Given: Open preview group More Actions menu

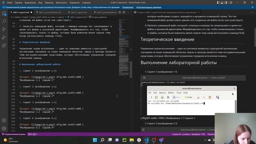Looking at the screenshot, I should pyautogui.click(x=252, y=12).
